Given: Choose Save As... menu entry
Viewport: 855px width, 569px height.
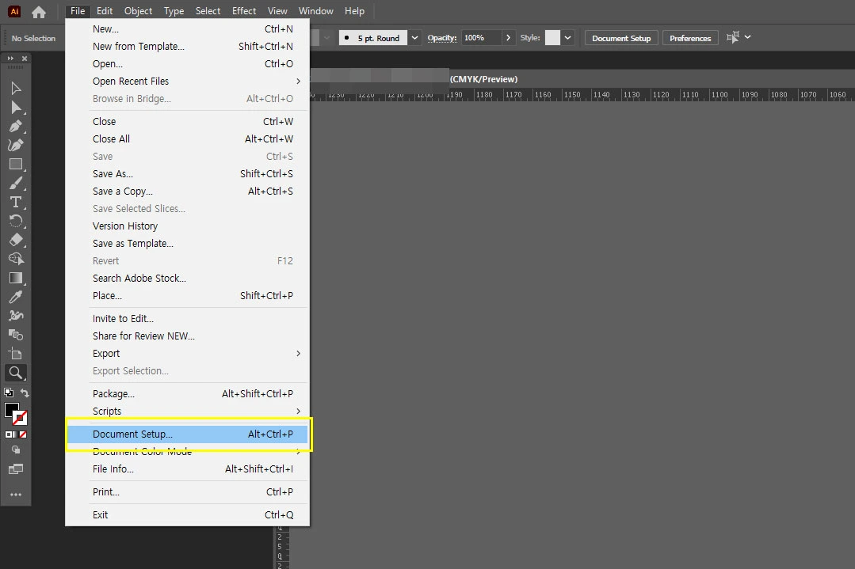Looking at the screenshot, I should [x=187, y=173].
